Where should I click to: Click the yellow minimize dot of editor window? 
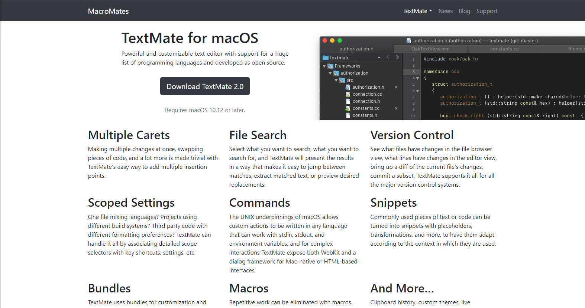pos(332,40)
